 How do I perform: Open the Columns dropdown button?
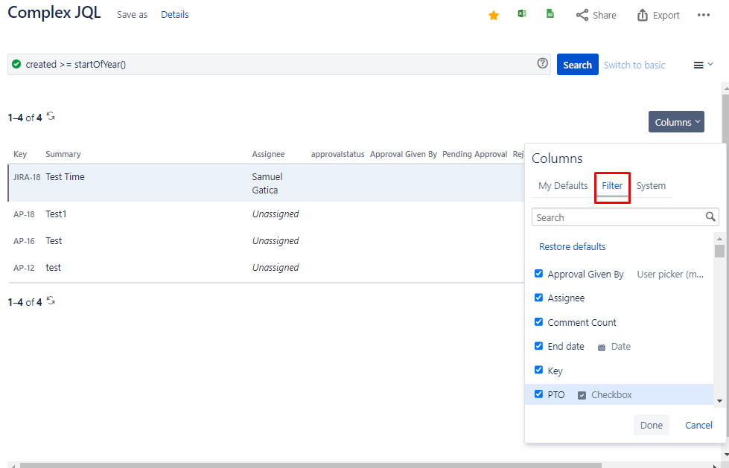tap(676, 122)
